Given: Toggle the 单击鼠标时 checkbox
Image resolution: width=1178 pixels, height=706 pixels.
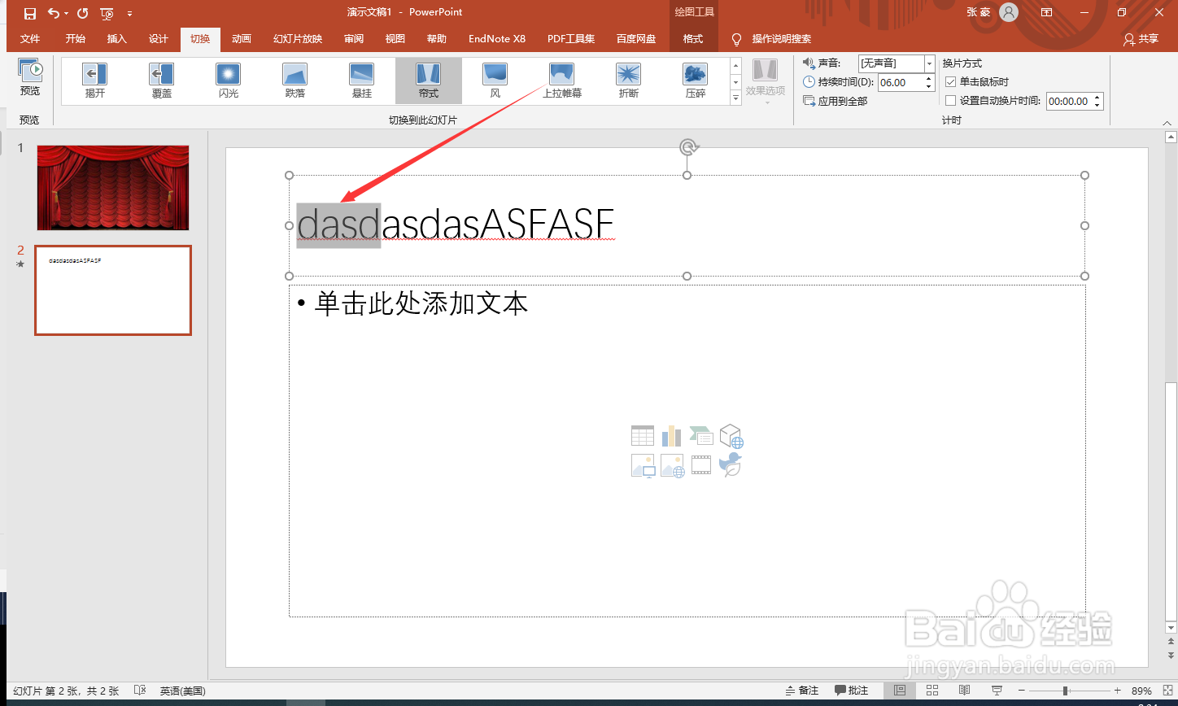Looking at the screenshot, I should click(x=951, y=82).
